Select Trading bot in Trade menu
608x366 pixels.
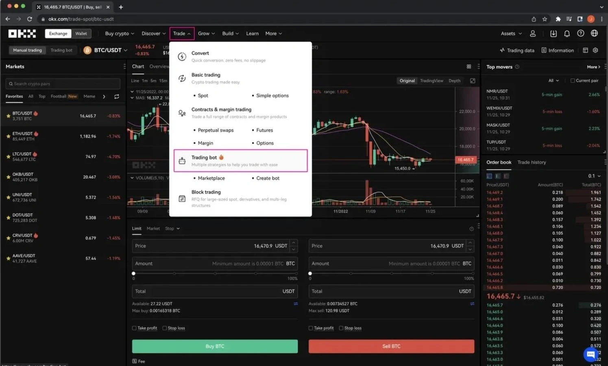coord(240,161)
